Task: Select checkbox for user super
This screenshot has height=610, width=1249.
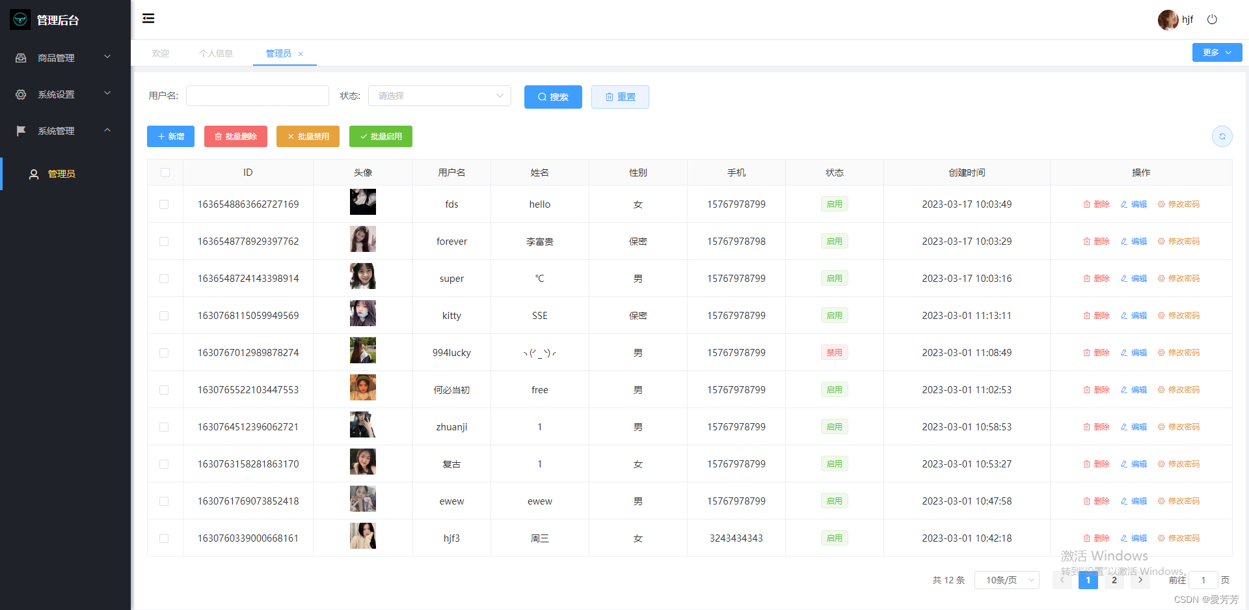Action: click(164, 279)
